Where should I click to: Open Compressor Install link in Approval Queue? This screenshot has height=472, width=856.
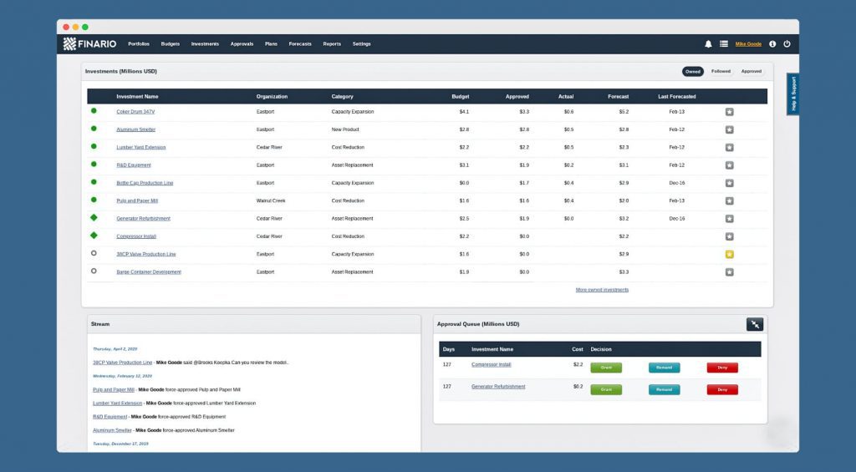[x=492, y=364]
